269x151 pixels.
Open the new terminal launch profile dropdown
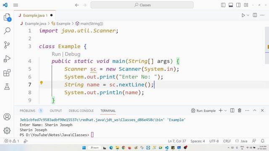(225, 111)
